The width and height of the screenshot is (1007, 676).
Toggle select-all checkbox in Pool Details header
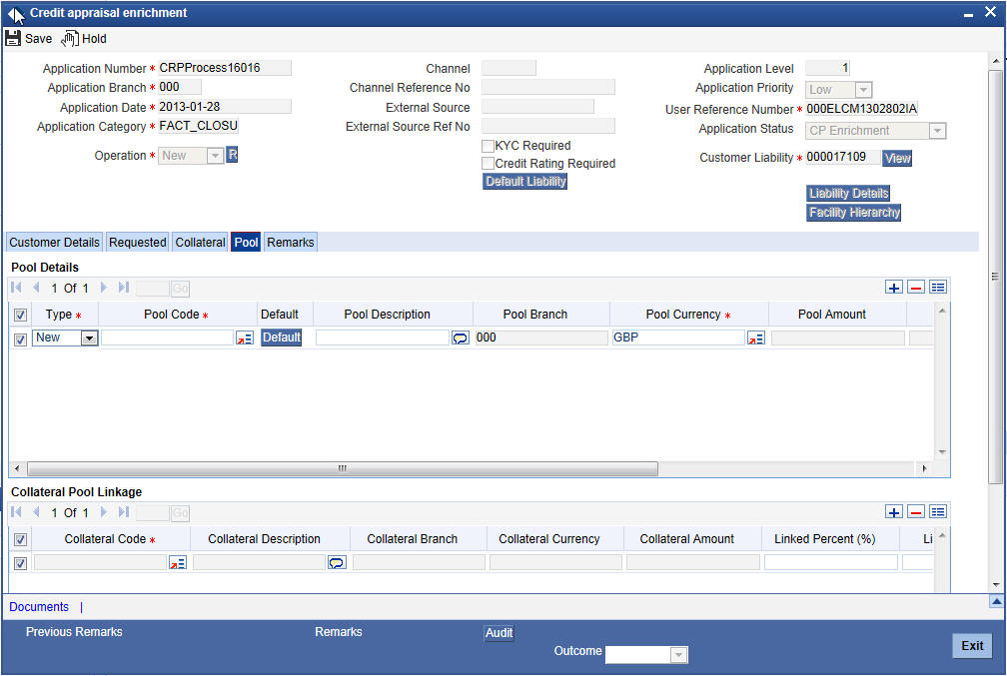pos(21,315)
